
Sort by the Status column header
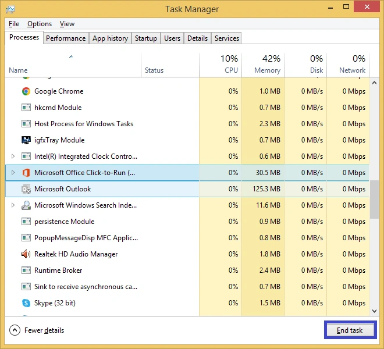tap(170, 65)
